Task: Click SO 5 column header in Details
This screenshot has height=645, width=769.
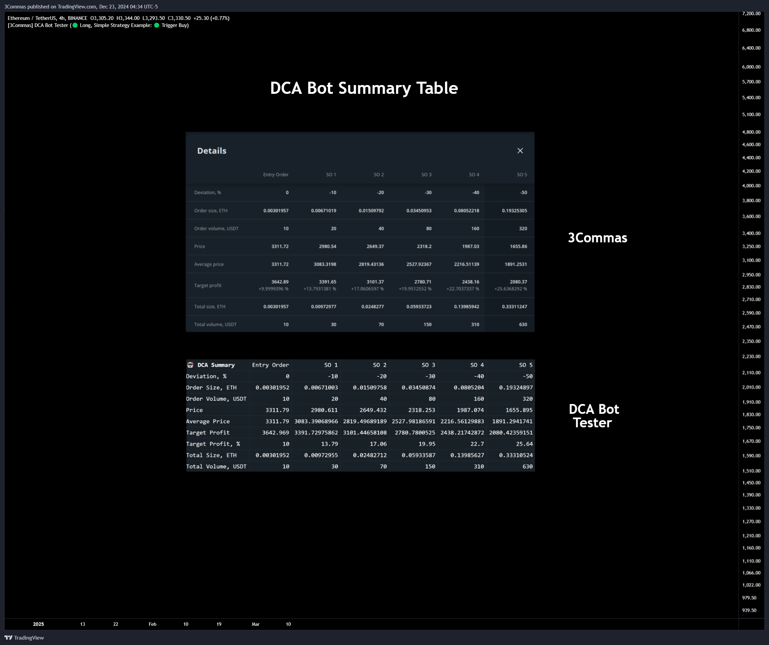Action: pyautogui.click(x=522, y=174)
